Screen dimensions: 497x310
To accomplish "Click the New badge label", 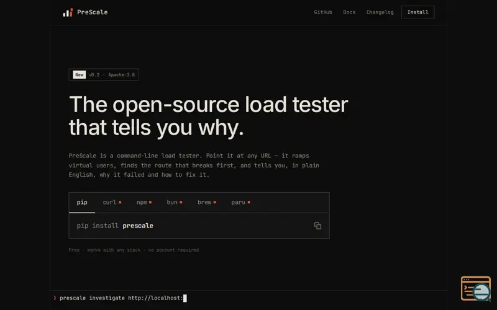I will pos(80,74).
